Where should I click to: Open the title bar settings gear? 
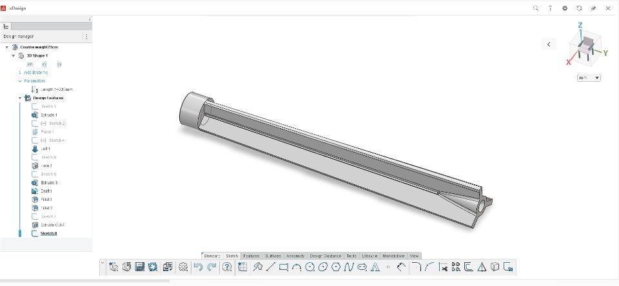pos(565,8)
